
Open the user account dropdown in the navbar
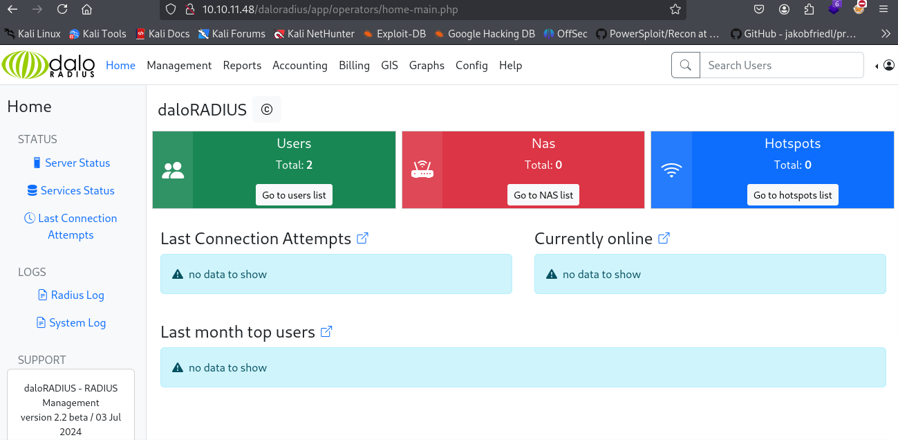pyautogui.click(x=885, y=65)
